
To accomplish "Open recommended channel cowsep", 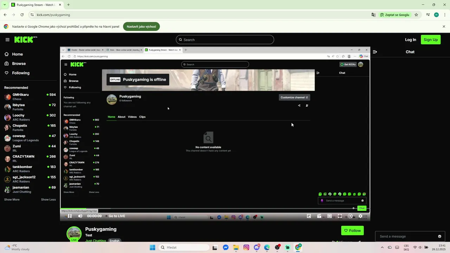I will (30, 138).
